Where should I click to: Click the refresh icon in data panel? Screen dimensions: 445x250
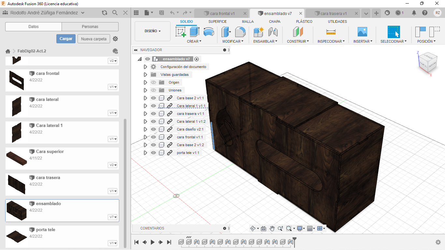click(104, 13)
